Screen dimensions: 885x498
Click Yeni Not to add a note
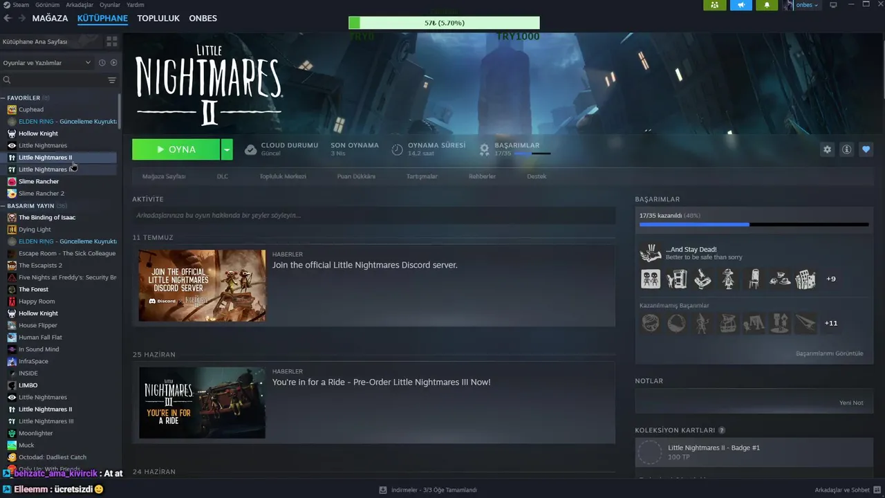pos(851,403)
